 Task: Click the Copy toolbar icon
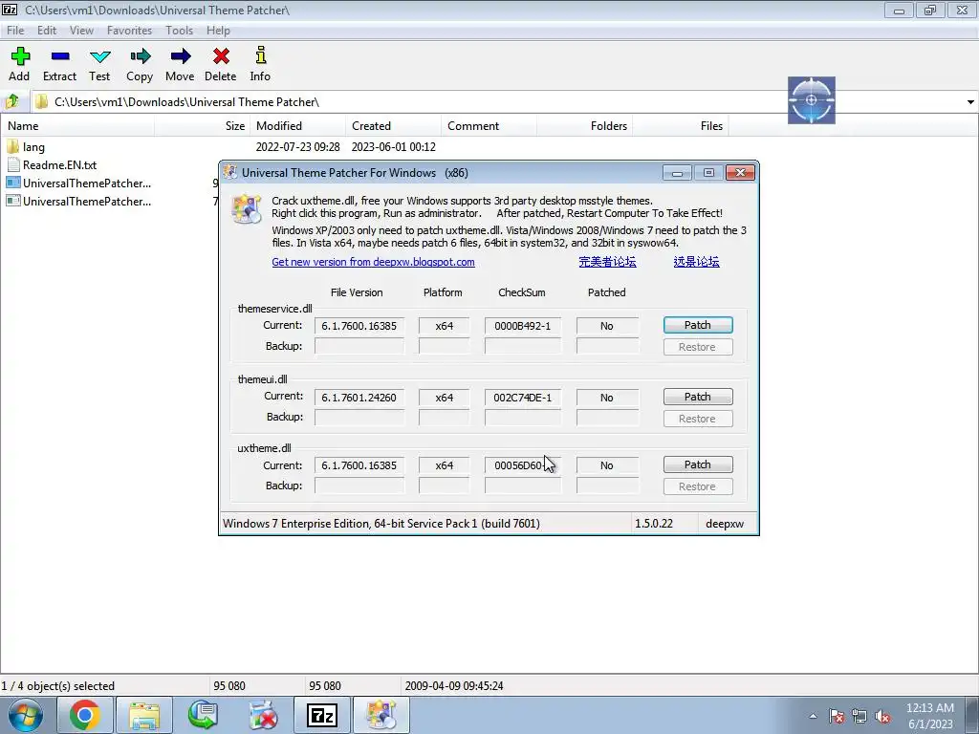tap(140, 64)
